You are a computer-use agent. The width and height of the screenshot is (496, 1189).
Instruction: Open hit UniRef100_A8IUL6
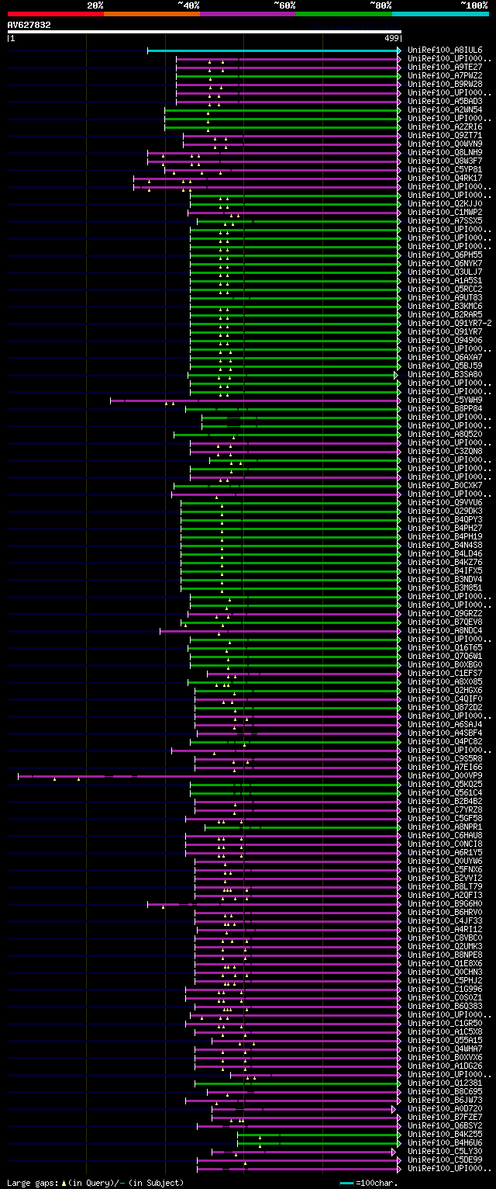(445, 50)
